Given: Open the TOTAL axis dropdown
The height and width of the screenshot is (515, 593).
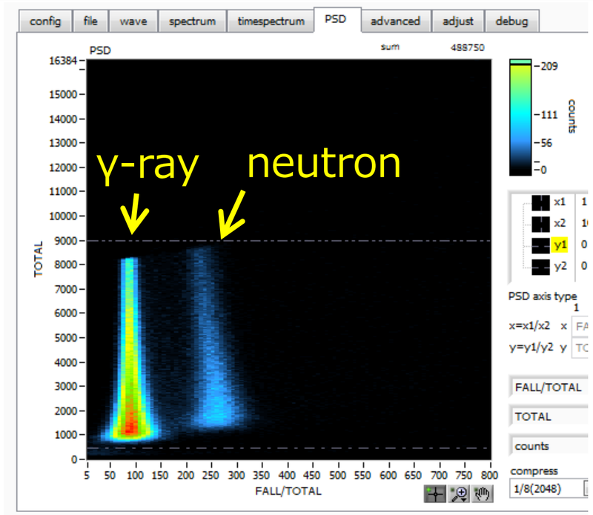Looking at the screenshot, I should 549,416.
